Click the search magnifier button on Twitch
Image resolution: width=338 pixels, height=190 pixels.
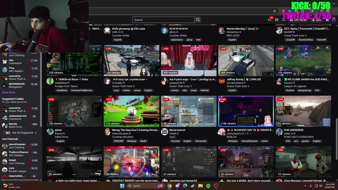click(x=198, y=20)
